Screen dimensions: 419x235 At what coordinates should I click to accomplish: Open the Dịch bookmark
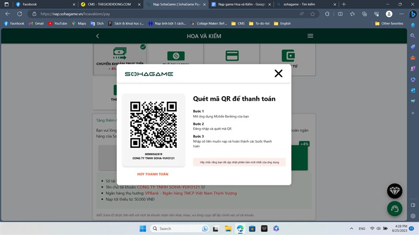(x=97, y=23)
